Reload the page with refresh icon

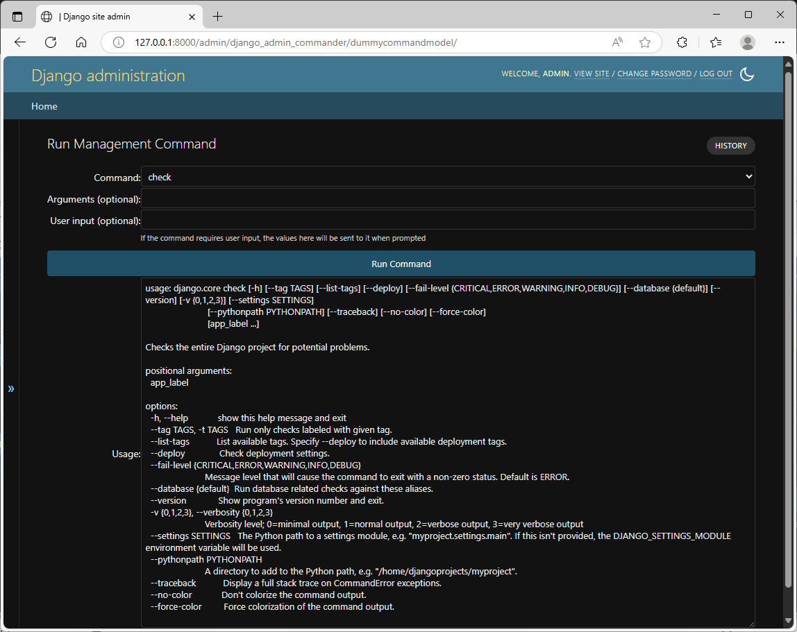point(50,43)
